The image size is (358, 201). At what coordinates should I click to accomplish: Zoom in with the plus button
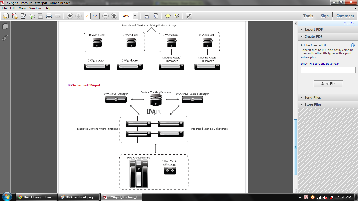114,16
